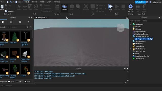This screenshot has width=162, height=91.
Task: Click the Filter workspace field
Action: tap(146, 21)
